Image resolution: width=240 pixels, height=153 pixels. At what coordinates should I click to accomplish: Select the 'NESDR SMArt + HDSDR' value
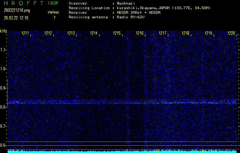[x=139, y=13]
